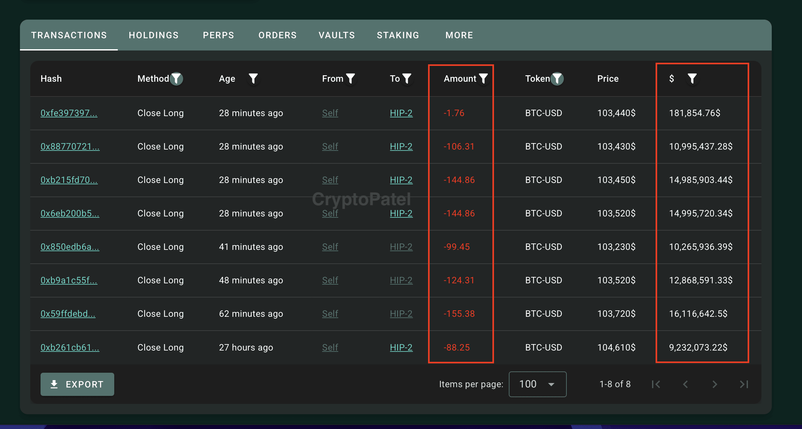Open the From column filter
This screenshot has width=802, height=429.
pos(351,78)
